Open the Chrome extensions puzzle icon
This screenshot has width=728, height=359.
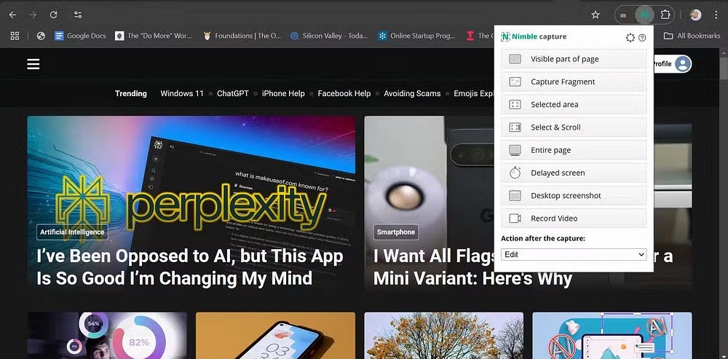665,15
